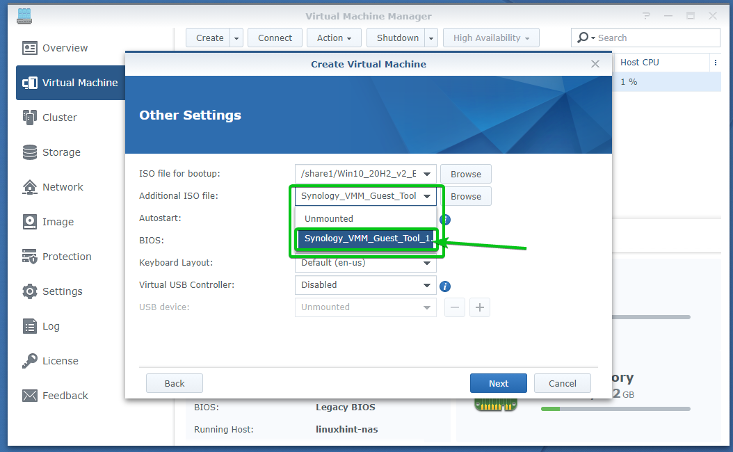This screenshot has width=733, height=452.
Task: Go to the Overview section
Action: pos(65,48)
